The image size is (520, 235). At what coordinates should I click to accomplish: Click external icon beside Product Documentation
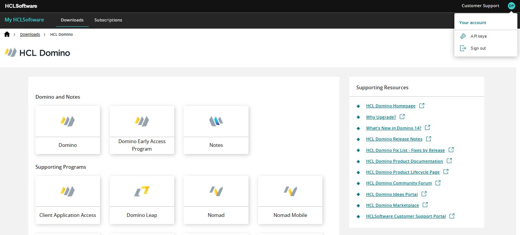[449, 161]
